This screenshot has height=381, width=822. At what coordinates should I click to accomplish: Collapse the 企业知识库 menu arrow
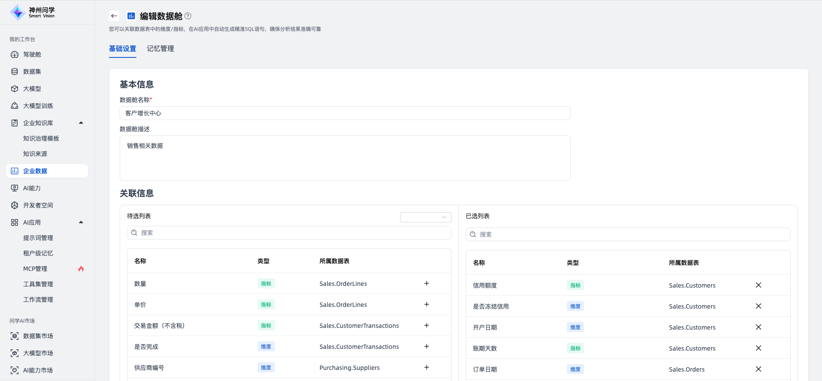click(x=81, y=123)
